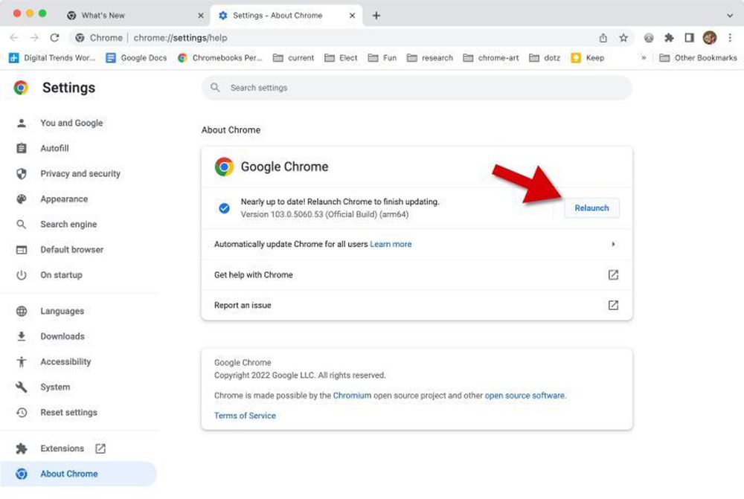Viewport: 744px width, 499px height.
Task: Click the back navigation arrow
Action: pos(14,37)
